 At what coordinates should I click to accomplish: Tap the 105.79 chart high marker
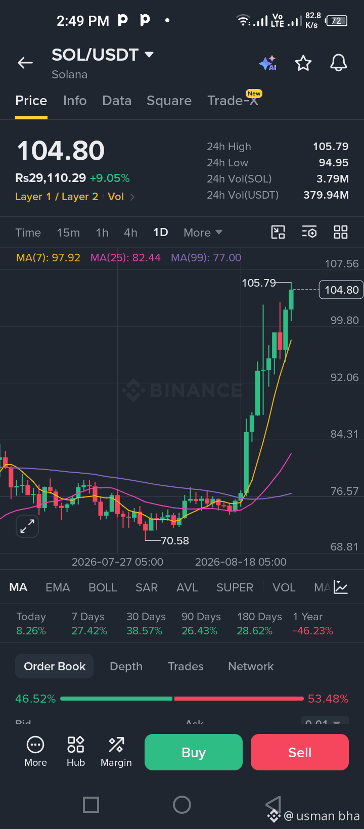259,283
